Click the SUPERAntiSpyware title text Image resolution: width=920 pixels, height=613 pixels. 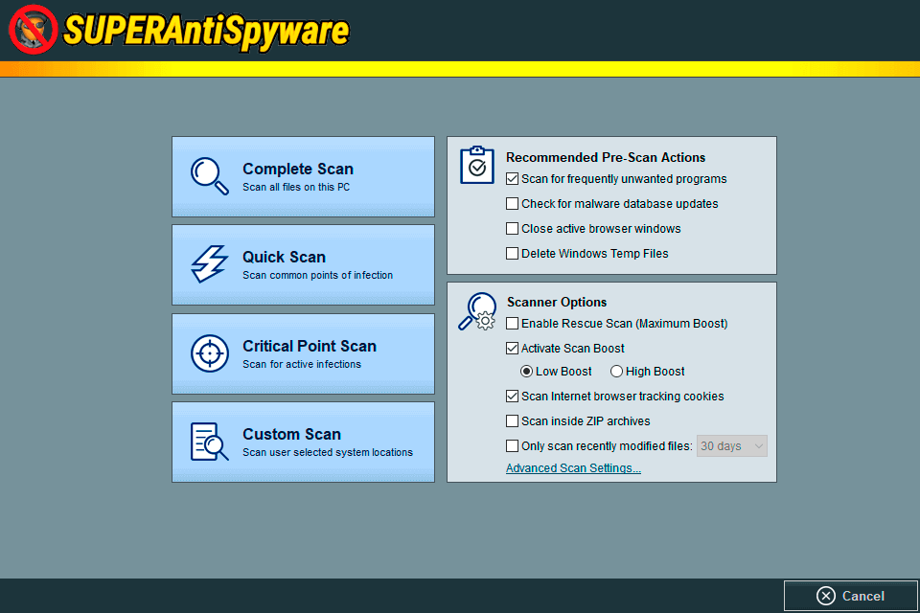(207, 31)
